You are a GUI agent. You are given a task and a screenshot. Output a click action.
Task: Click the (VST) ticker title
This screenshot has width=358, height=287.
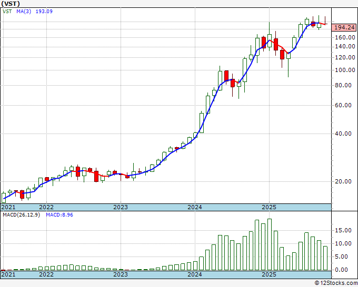click(11, 3)
